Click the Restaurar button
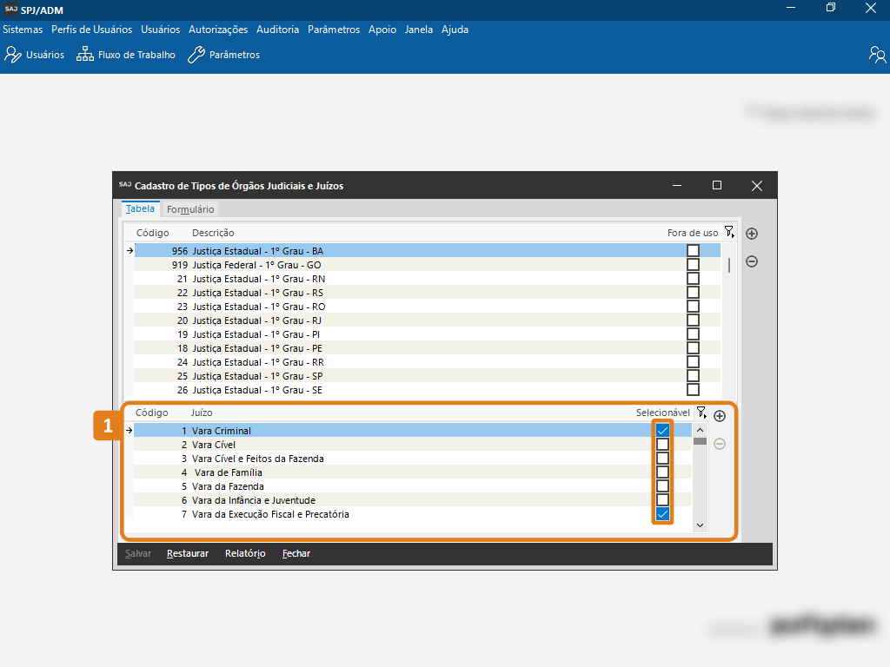890x667 pixels. [188, 553]
